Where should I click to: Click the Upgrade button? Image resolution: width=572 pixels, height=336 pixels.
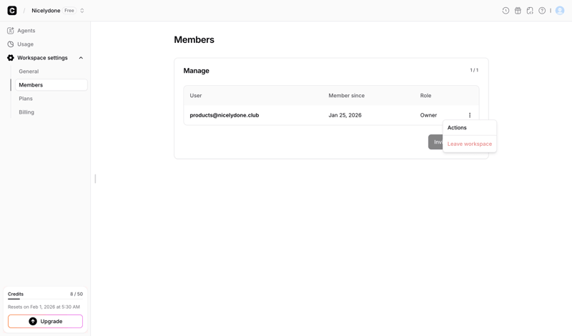click(45, 322)
